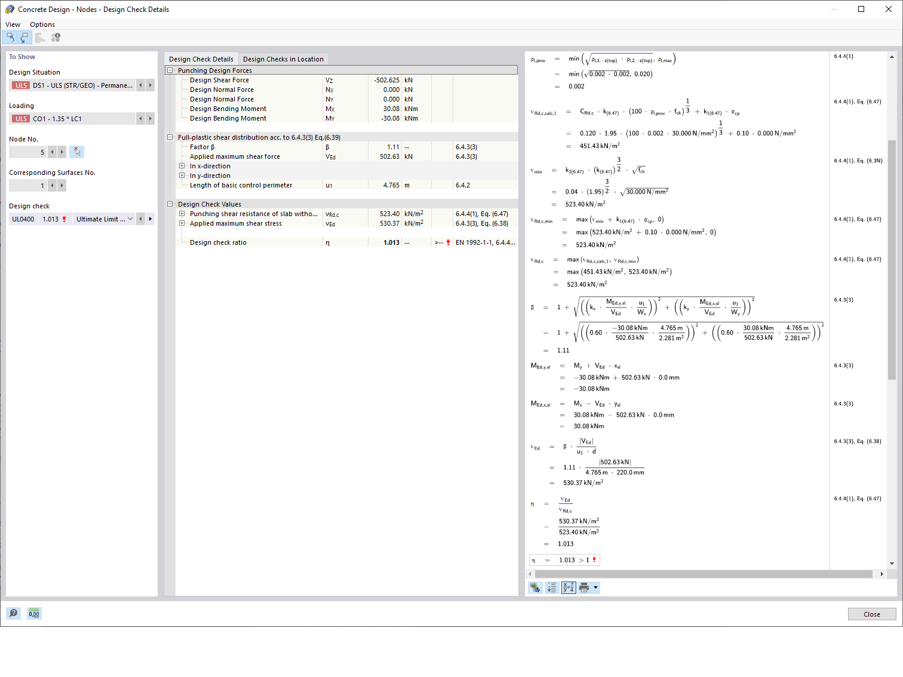Open the View menu

click(13, 24)
